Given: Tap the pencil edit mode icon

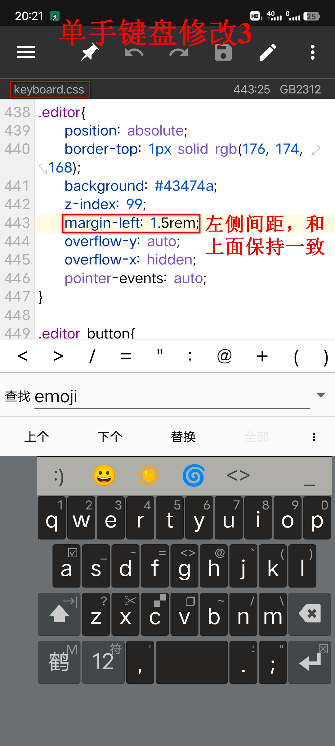Looking at the screenshot, I should click(x=268, y=52).
